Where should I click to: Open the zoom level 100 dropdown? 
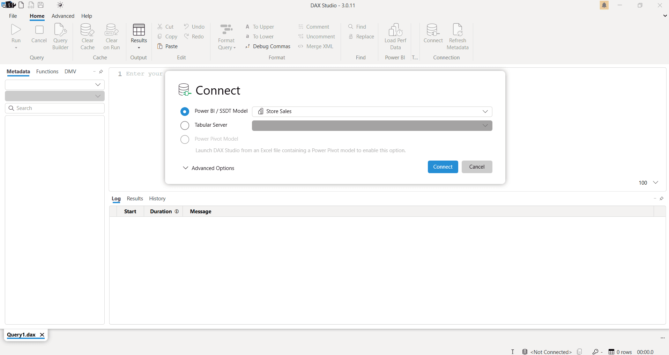pos(656,183)
